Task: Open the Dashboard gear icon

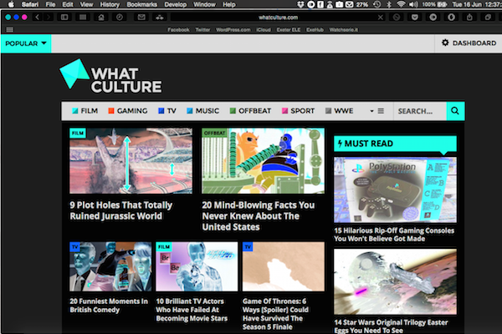Action: 445,43
